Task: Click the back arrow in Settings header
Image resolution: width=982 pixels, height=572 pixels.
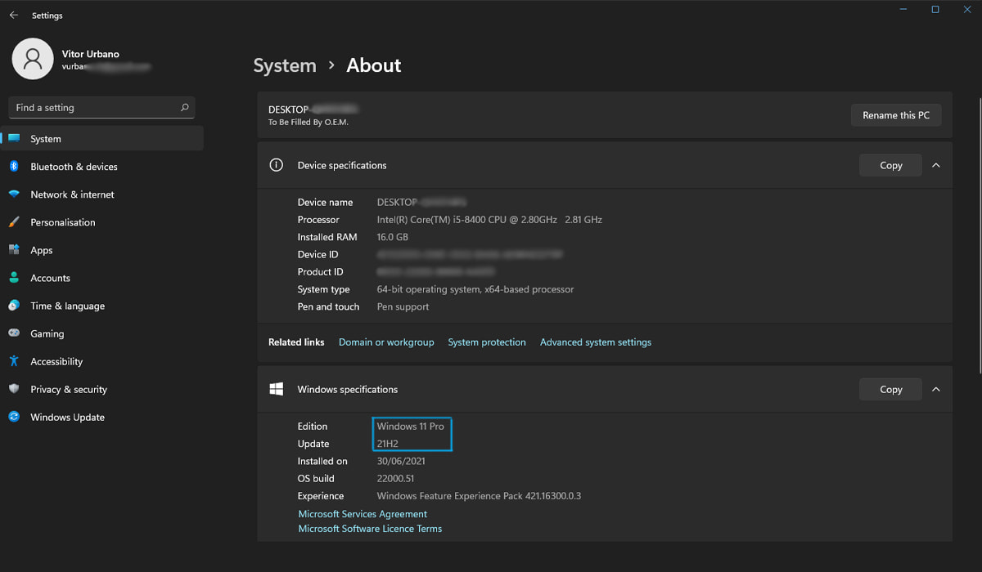Action: tap(14, 16)
